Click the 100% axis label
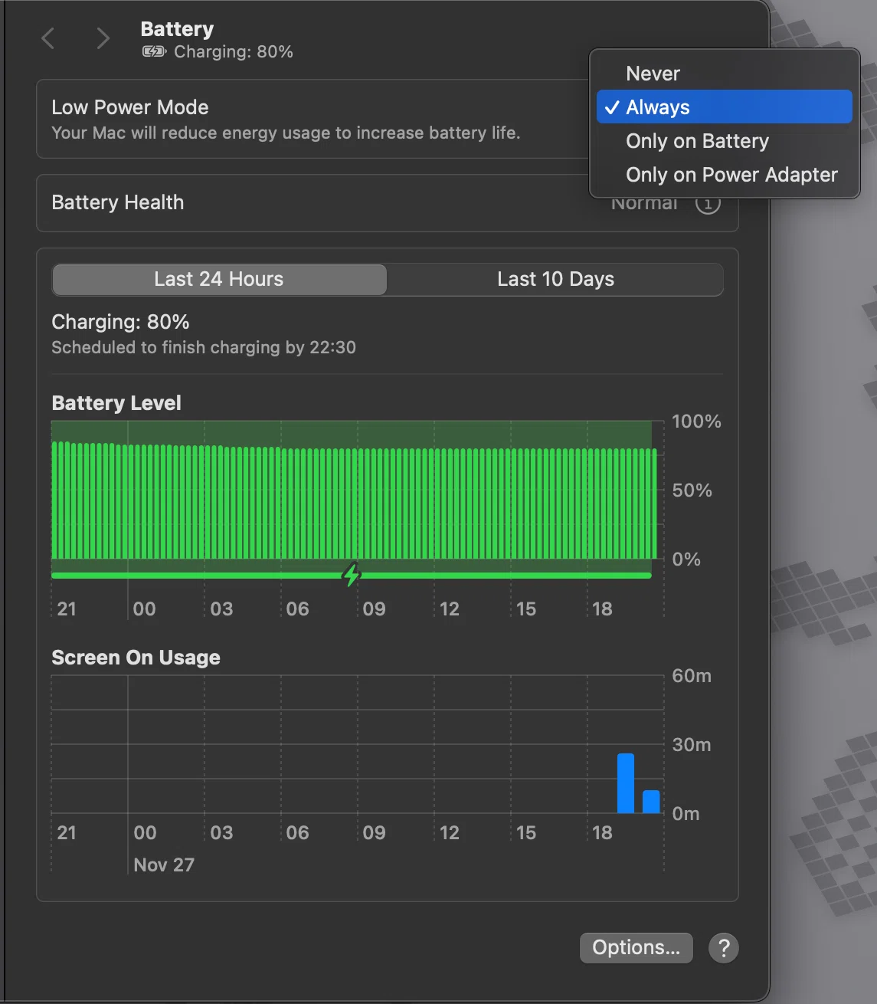The image size is (877, 1004). (x=696, y=422)
